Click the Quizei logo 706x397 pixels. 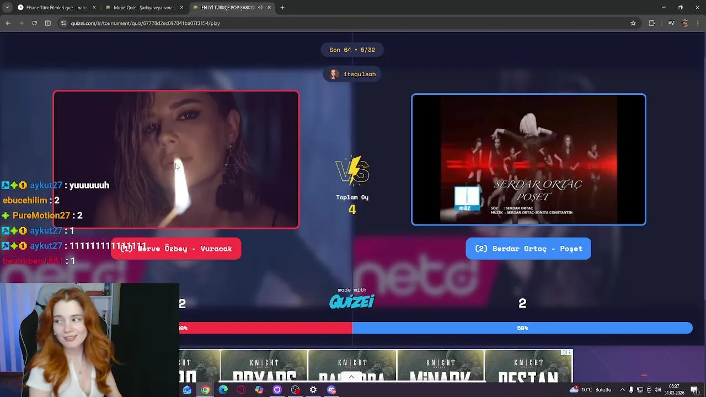pos(352,301)
